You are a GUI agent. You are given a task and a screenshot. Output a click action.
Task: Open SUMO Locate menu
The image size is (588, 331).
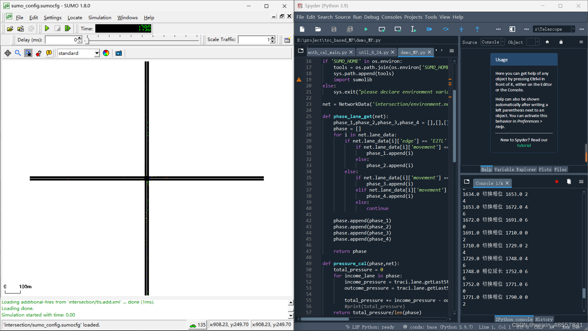75,17
